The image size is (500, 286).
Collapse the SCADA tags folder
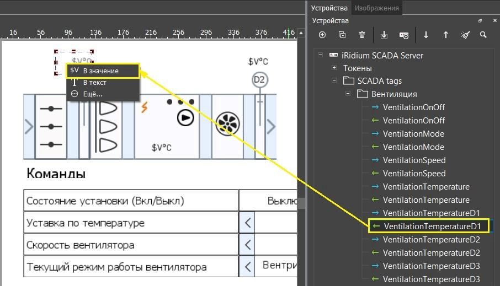pos(334,81)
